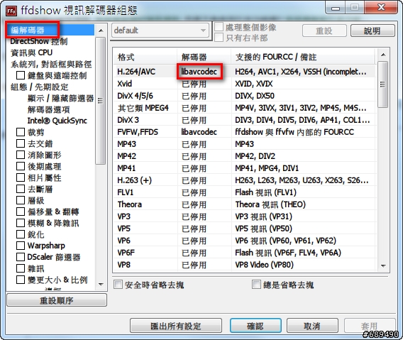Minimize the ffdshow window
This screenshot has height=340, width=403.
pyautogui.click(x=336, y=8)
